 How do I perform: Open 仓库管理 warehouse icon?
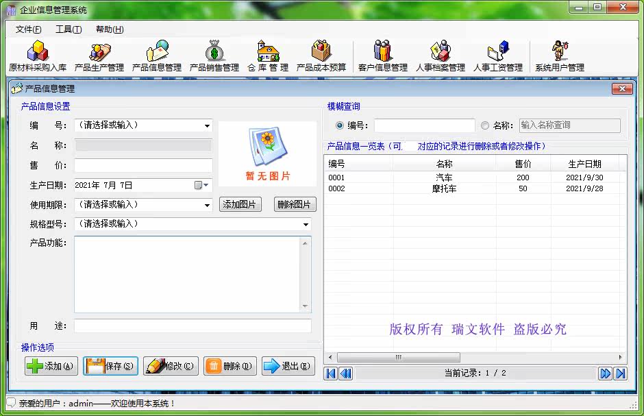pos(268,51)
